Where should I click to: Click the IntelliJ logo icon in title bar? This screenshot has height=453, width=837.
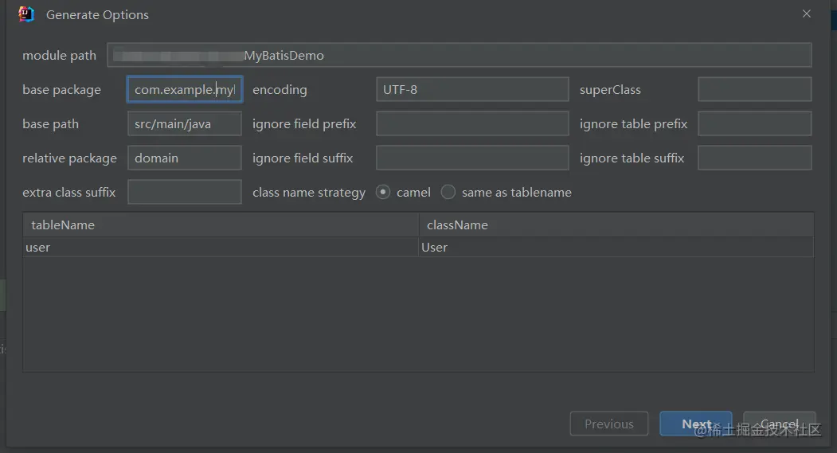[x=25, y=14]
